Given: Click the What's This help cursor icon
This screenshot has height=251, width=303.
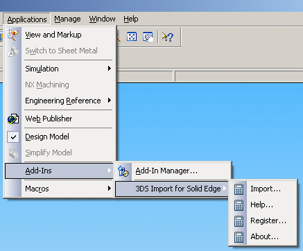Looking at the screenshot, I should (x=168, y=37).
